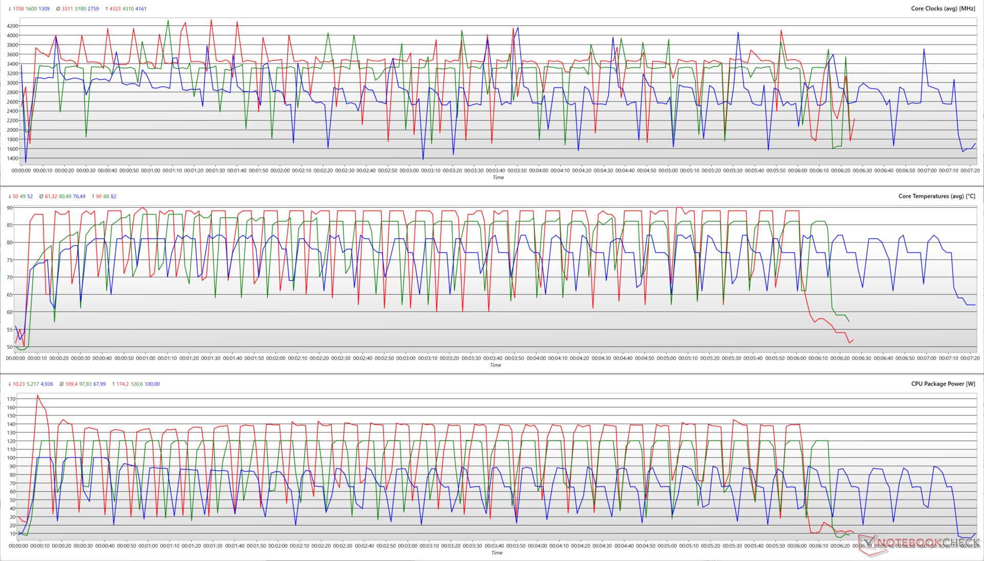Viewport: 984px width, 561px height.
Task: Click the minimum arrow icon in Core Temperatures legend
Action: pos(10,196)
